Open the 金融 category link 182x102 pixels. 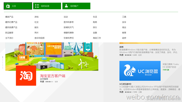coord(95,33)
